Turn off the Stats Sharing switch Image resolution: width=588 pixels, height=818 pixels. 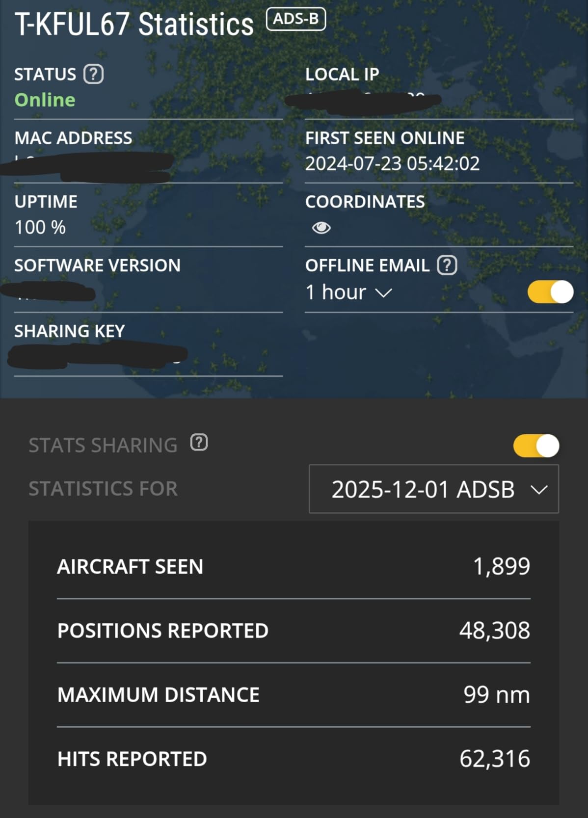coord(536,446)
